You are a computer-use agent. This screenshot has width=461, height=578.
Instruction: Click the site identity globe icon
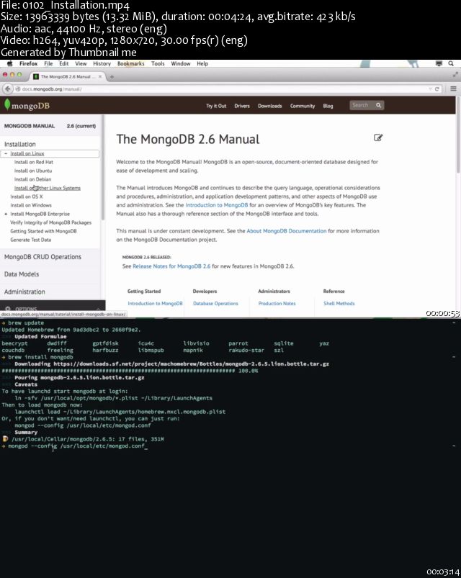click(x=17, y=89)
